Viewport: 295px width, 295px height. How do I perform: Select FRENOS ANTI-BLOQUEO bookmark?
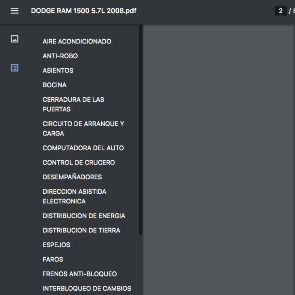pos(79,274)
